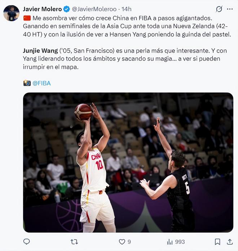Click the like count number 9
This screenshot has width=238, height=251.
click(x=129, y=242)
